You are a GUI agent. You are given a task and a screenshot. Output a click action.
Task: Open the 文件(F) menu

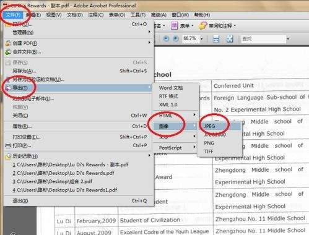(x=13, y=15)
